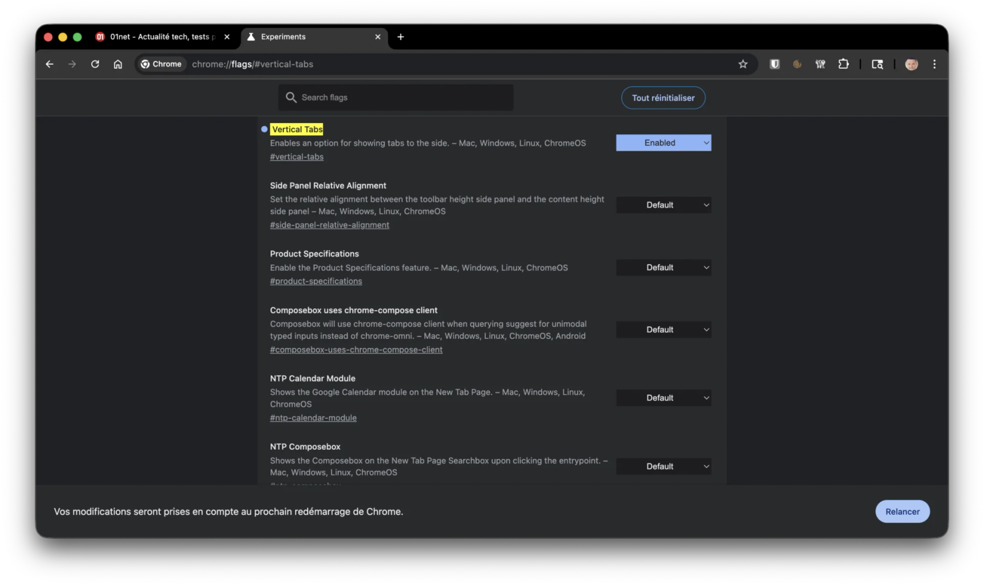This screenshot has width=984, height=585.
Task: Switch to the 01net tab
Action: [160, 37]
